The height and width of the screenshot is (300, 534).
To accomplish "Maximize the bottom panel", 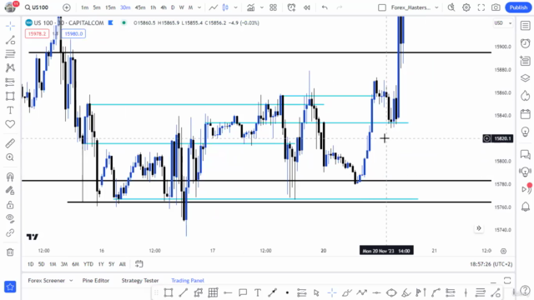I will (507, 281).
